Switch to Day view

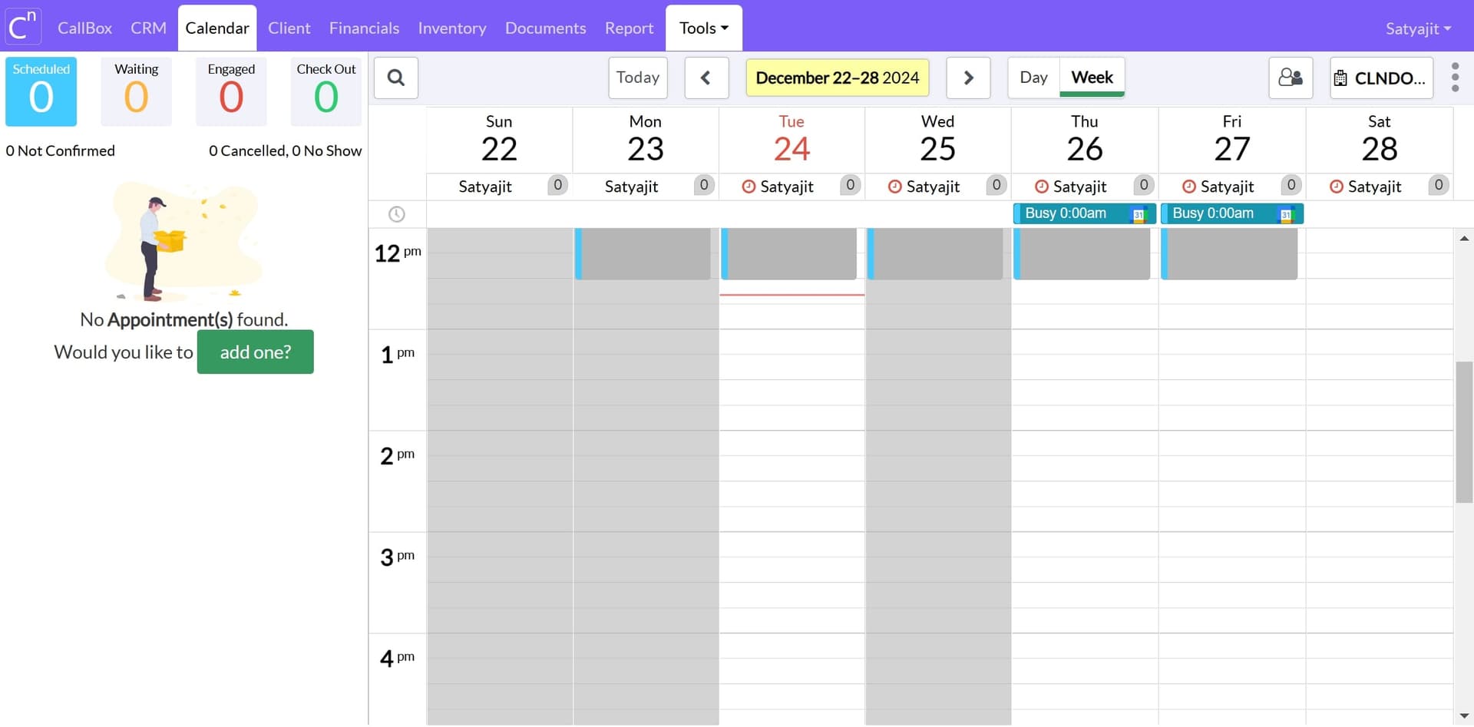pos(1033,78)
